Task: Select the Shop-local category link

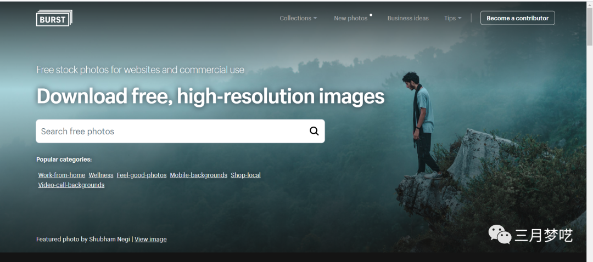Action: [245, 175]
